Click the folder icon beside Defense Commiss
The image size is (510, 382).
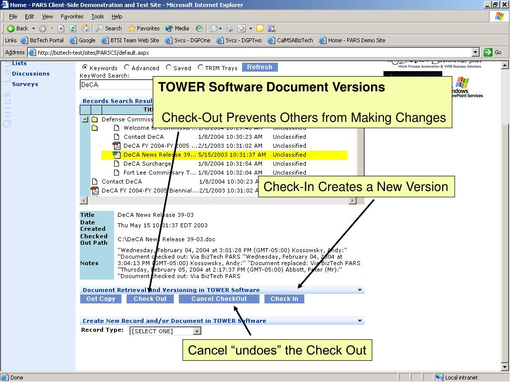[95, 119]
